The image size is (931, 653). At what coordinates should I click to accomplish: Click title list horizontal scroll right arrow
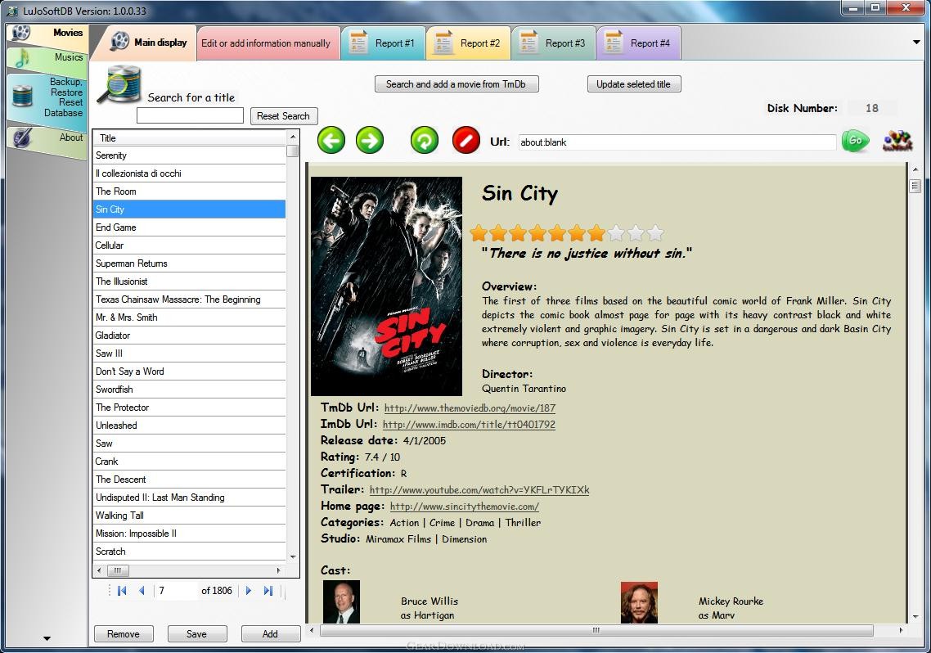pos(278,570)
